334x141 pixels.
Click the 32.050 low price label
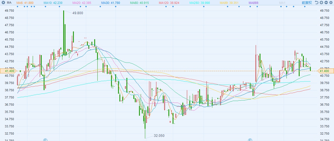click(159, 136)
